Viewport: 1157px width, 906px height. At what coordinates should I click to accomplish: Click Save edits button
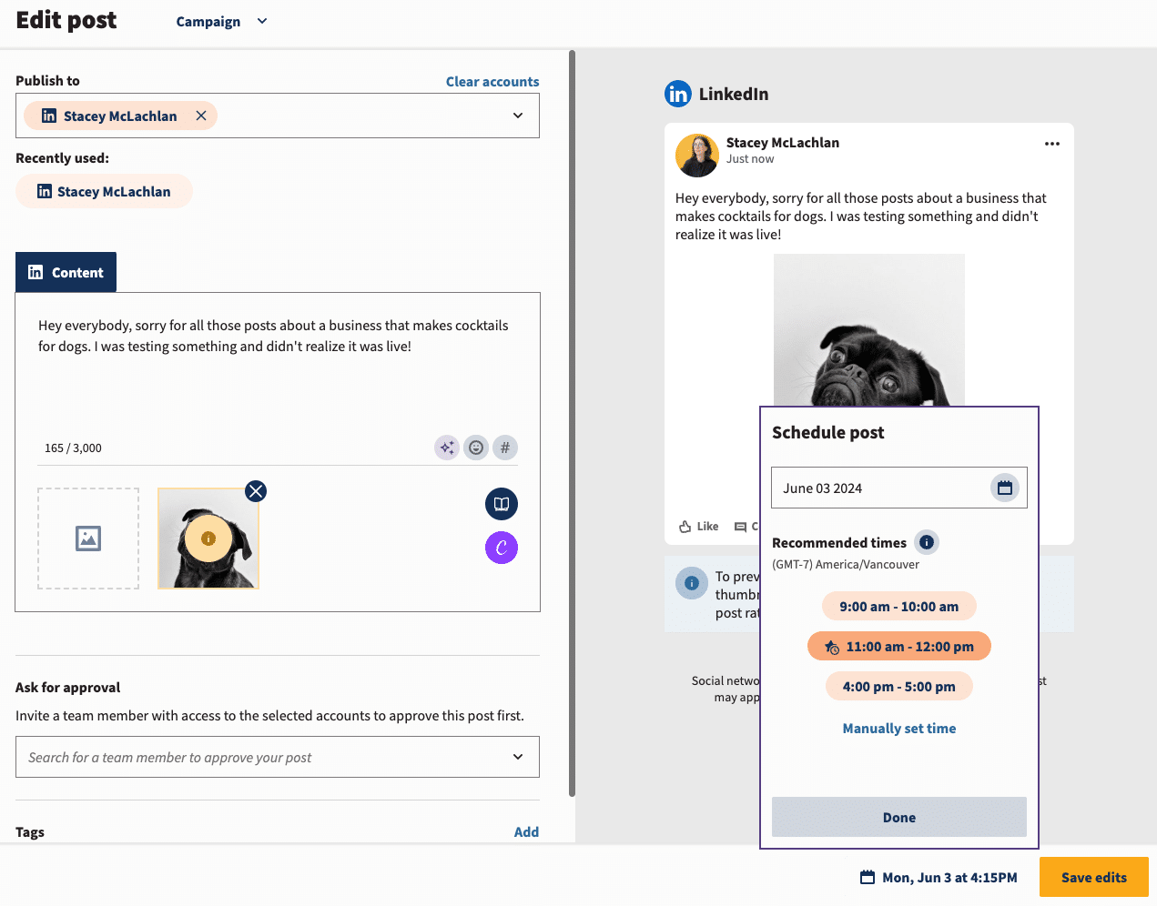click(x=1094, y=877)
